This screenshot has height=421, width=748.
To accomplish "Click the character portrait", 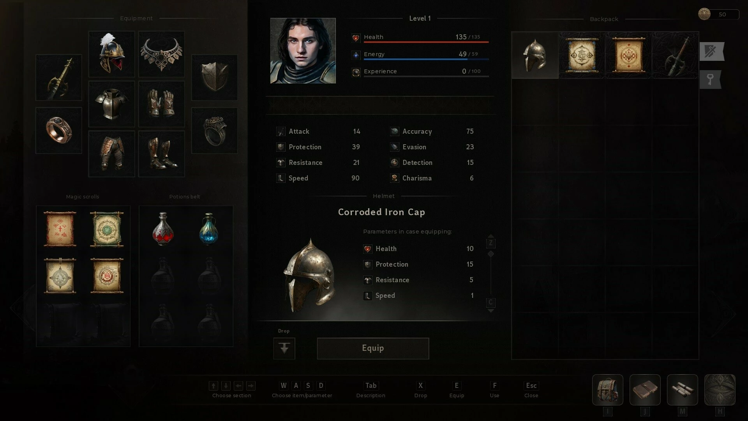I will click(x=303, y=51).
